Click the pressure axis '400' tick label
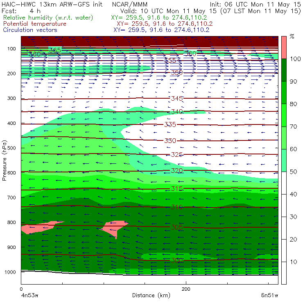This screenshot has width=303, height=303. point(11,123)
